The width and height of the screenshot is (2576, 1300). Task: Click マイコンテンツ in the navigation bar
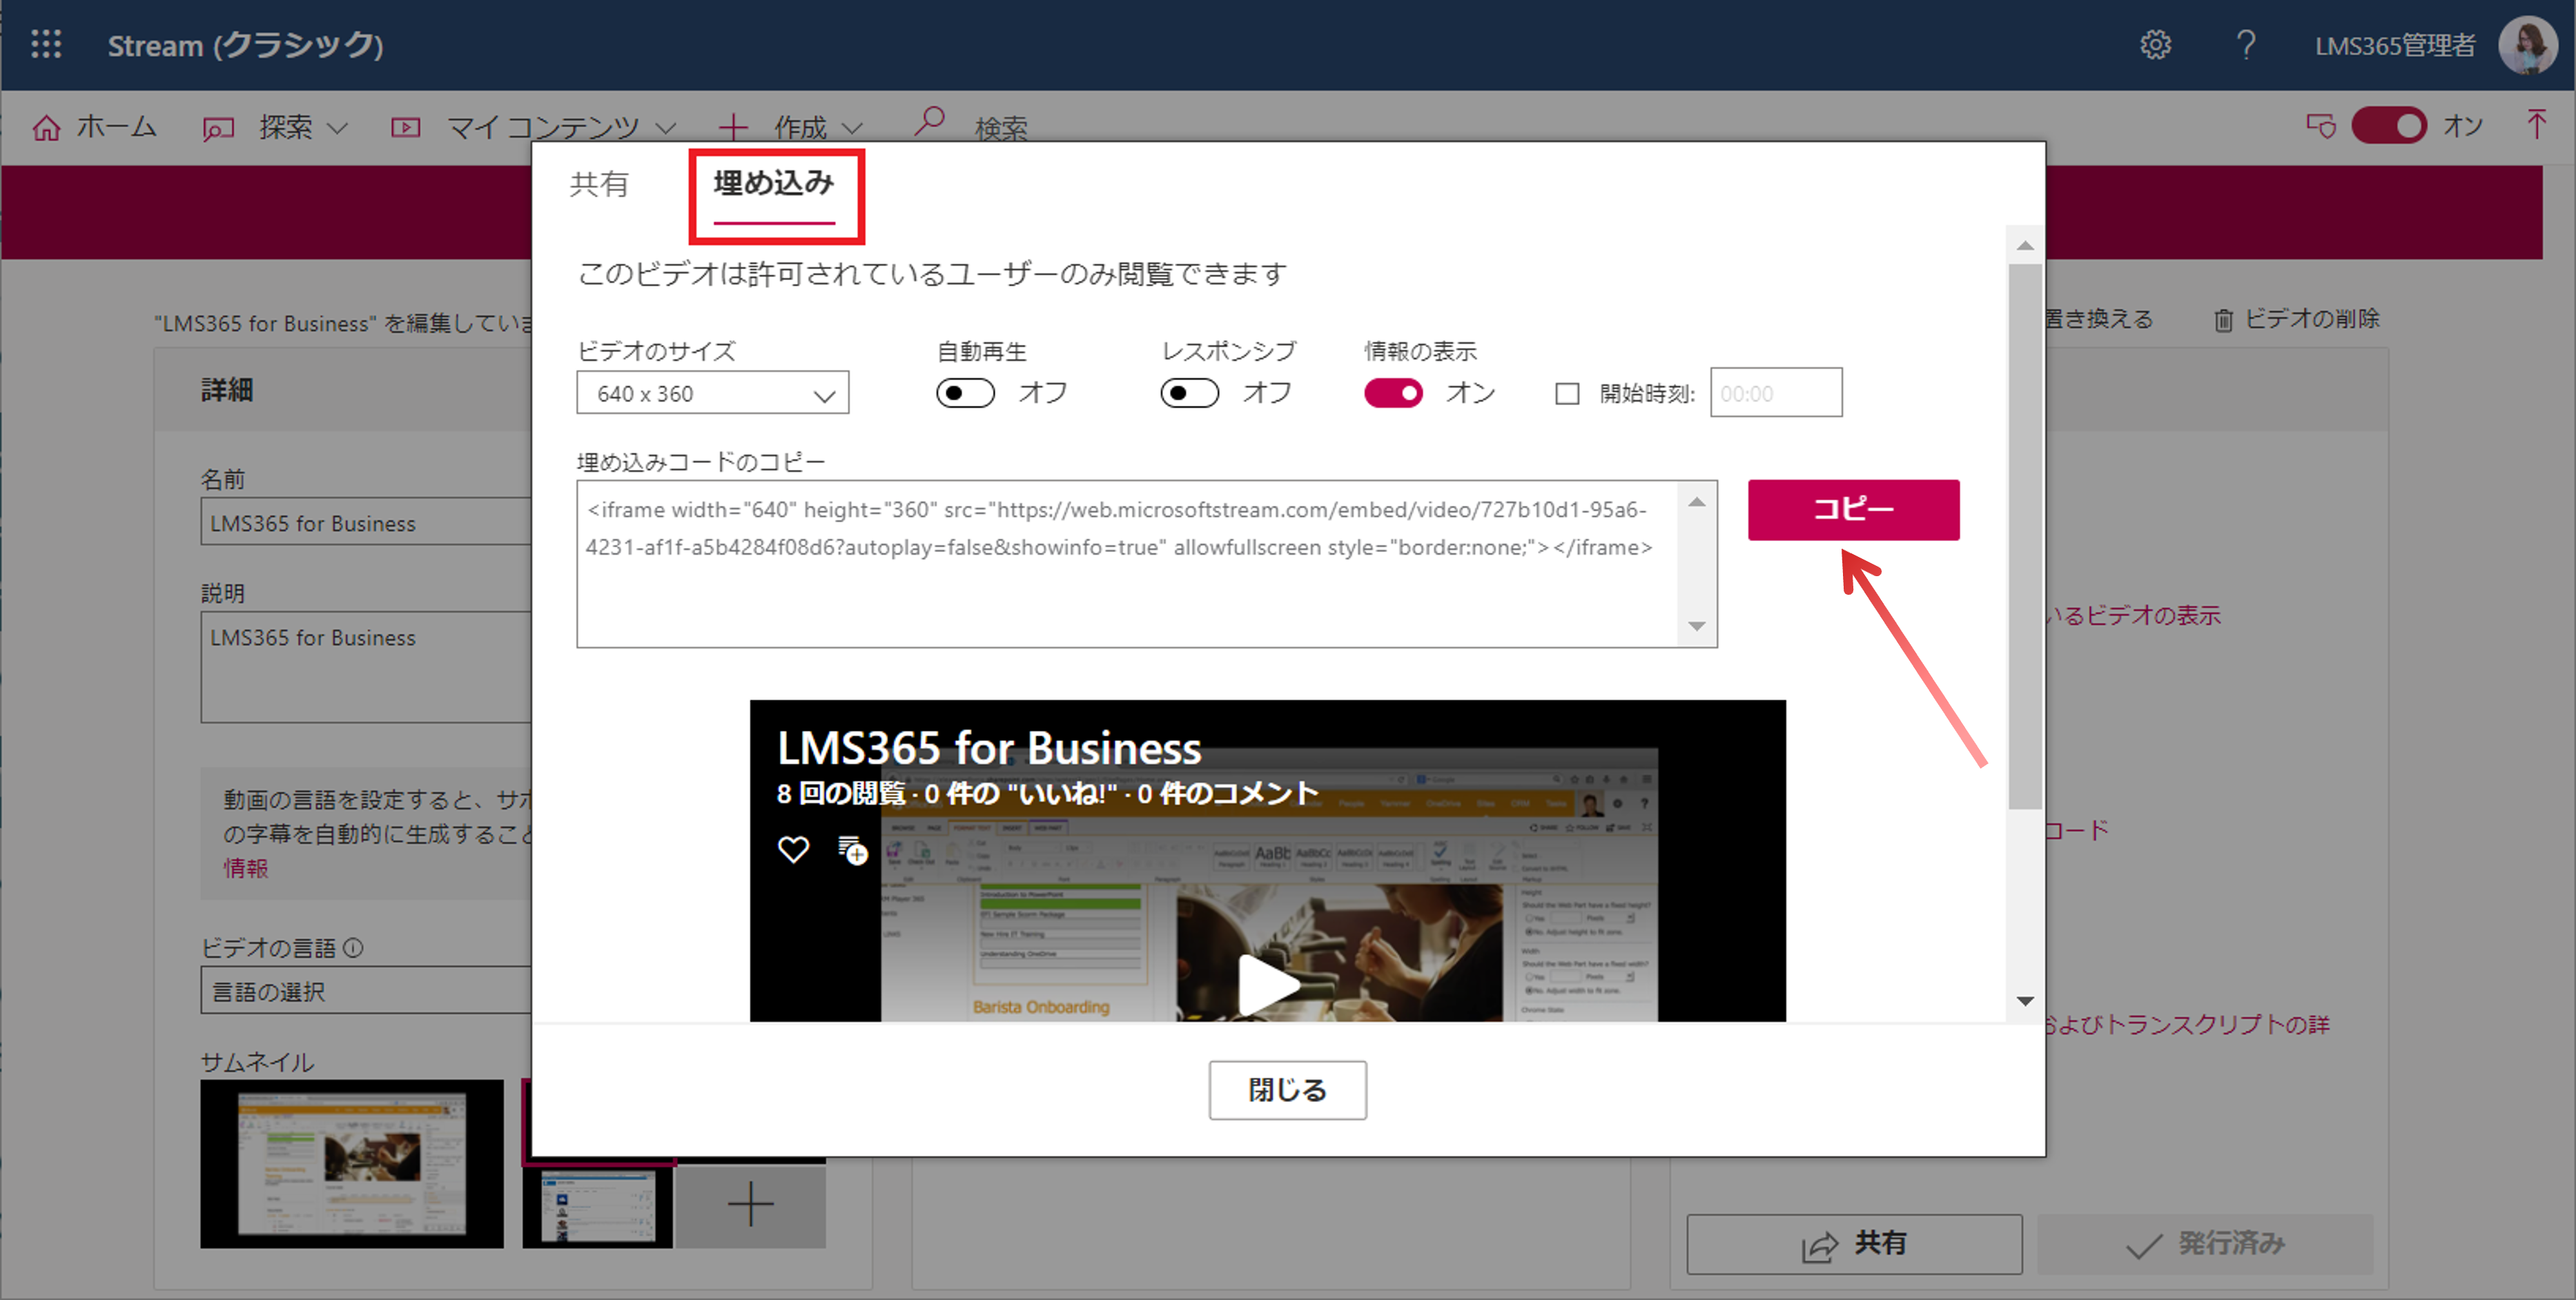tap(543, 128)
